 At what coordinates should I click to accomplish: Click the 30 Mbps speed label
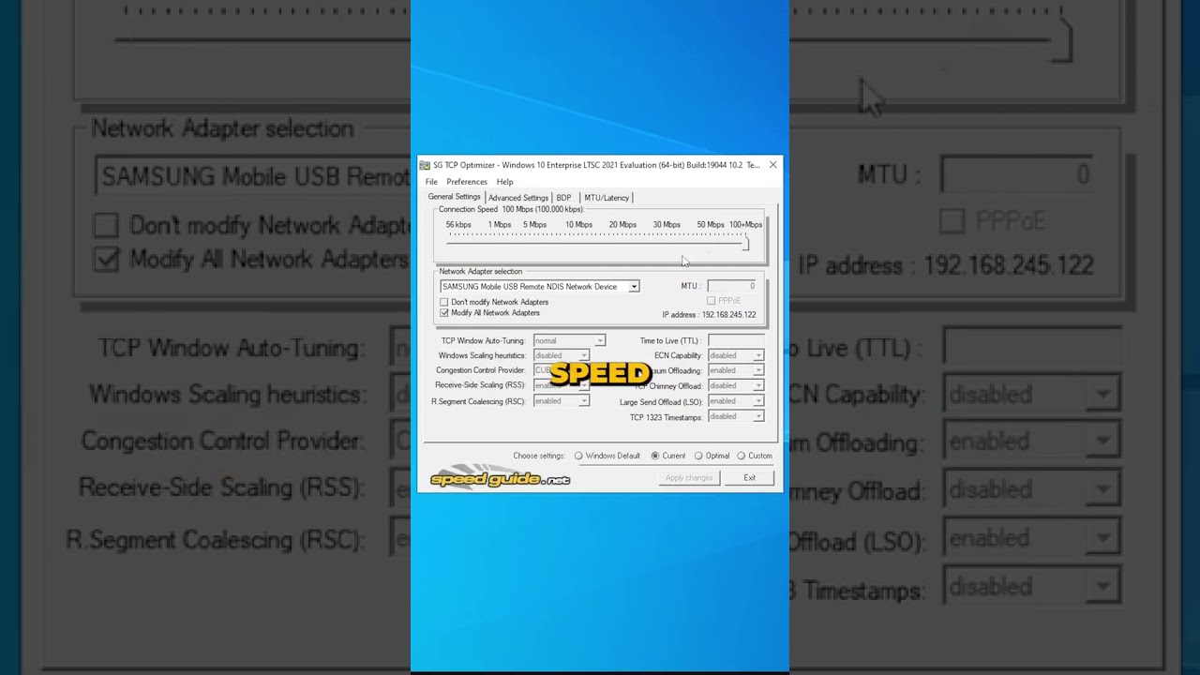pyautogui.click(x=667, y=225)
